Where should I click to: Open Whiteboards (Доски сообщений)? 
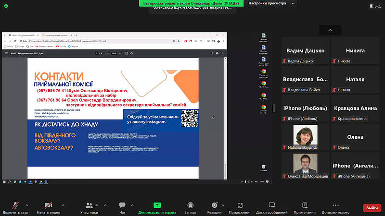tap(271, 205)
